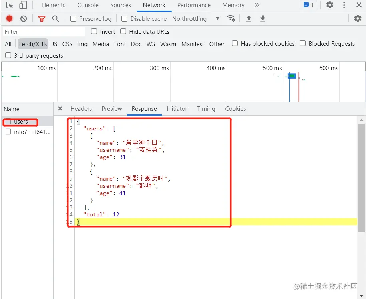Enable Preserve log checkbox

(73, 19)
